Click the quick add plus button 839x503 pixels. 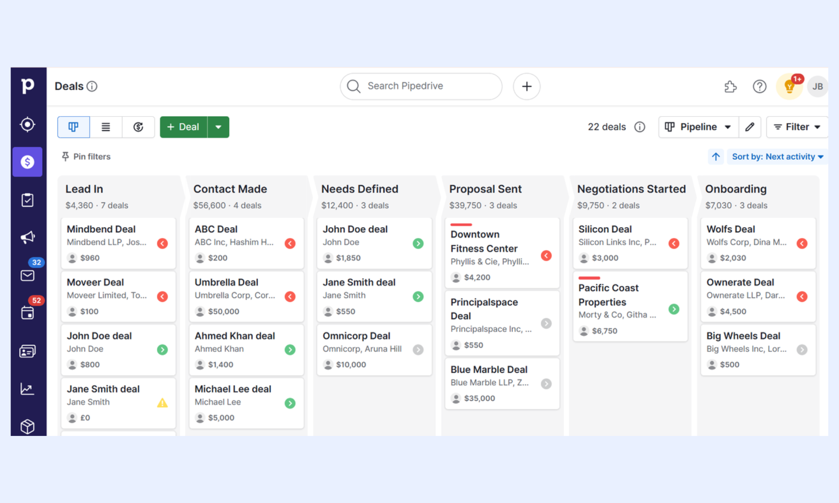(526, 86)
